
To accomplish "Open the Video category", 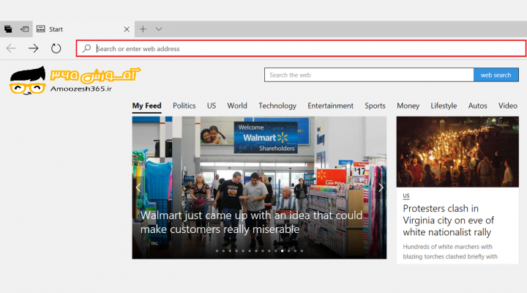I will pos(507,105).
